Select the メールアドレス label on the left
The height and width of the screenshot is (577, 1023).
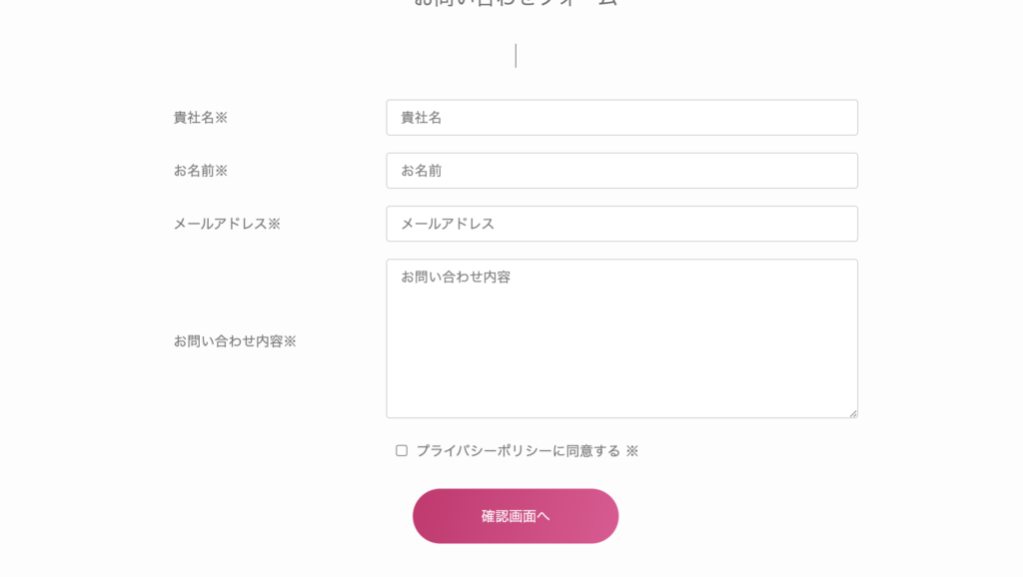click(x=220, y=224)
